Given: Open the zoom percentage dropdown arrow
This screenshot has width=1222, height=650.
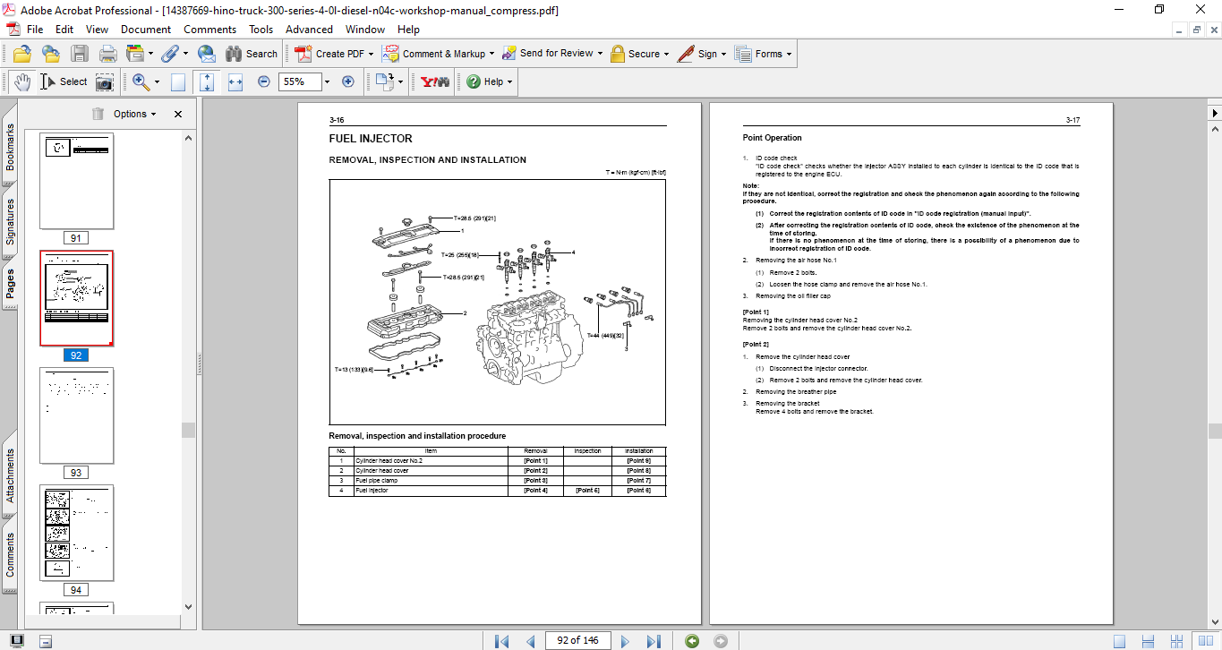Looking at the screenshot, I should tap(327, 81).
